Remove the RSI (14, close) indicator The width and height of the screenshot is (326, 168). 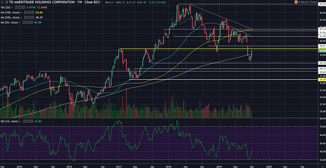(32, 121)
